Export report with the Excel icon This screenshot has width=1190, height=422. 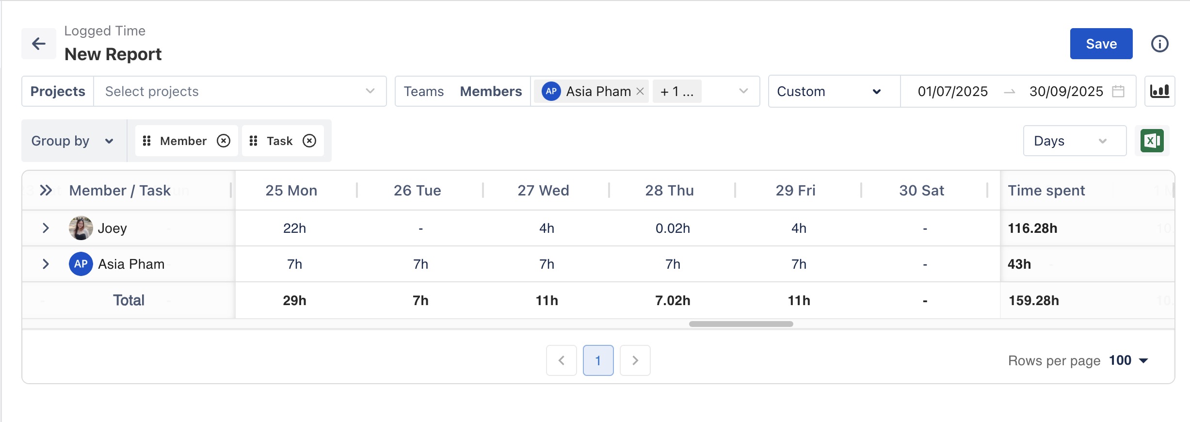[x=1152, y=141]
